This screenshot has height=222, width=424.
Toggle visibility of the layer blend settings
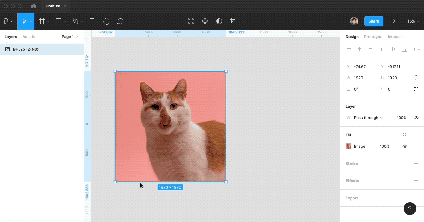(x=416, y=117)
